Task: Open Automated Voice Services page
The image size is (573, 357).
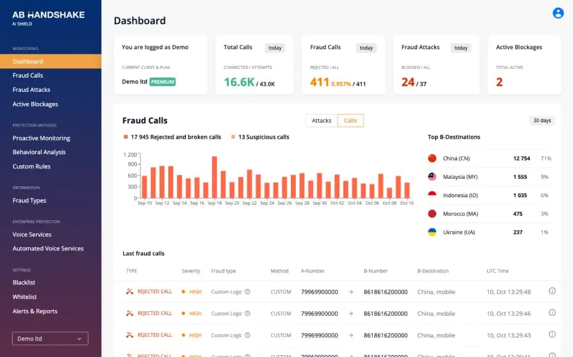Action: point(48,248)
